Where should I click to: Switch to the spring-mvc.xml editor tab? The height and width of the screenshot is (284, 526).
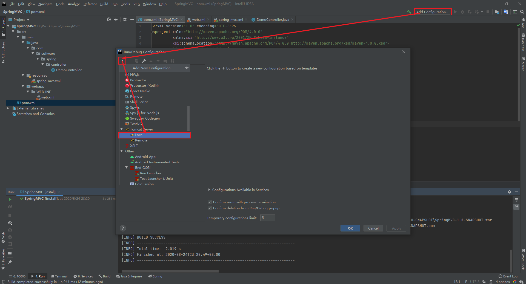click(231, 19)
